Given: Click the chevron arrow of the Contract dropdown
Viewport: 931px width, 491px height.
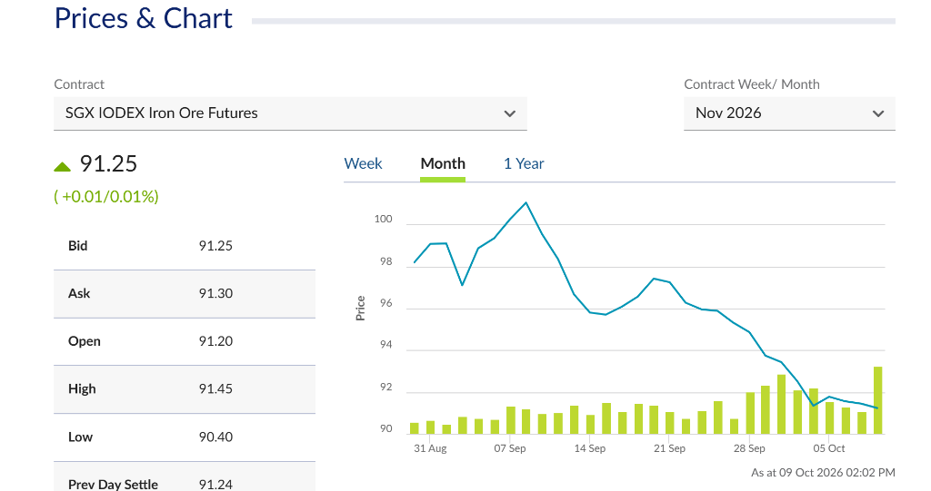Looking at the screenshot, I should click(x=509, y=113).
